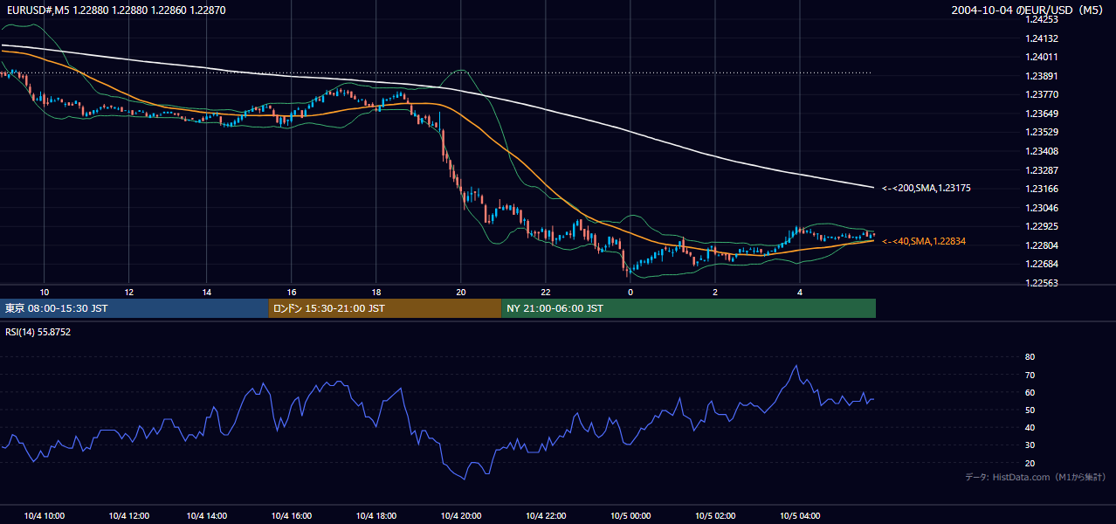The width and height of the screenshot is (1116, 524).
Task: Click the hour label 14 under price chart
Action: [x=207, y=292]
